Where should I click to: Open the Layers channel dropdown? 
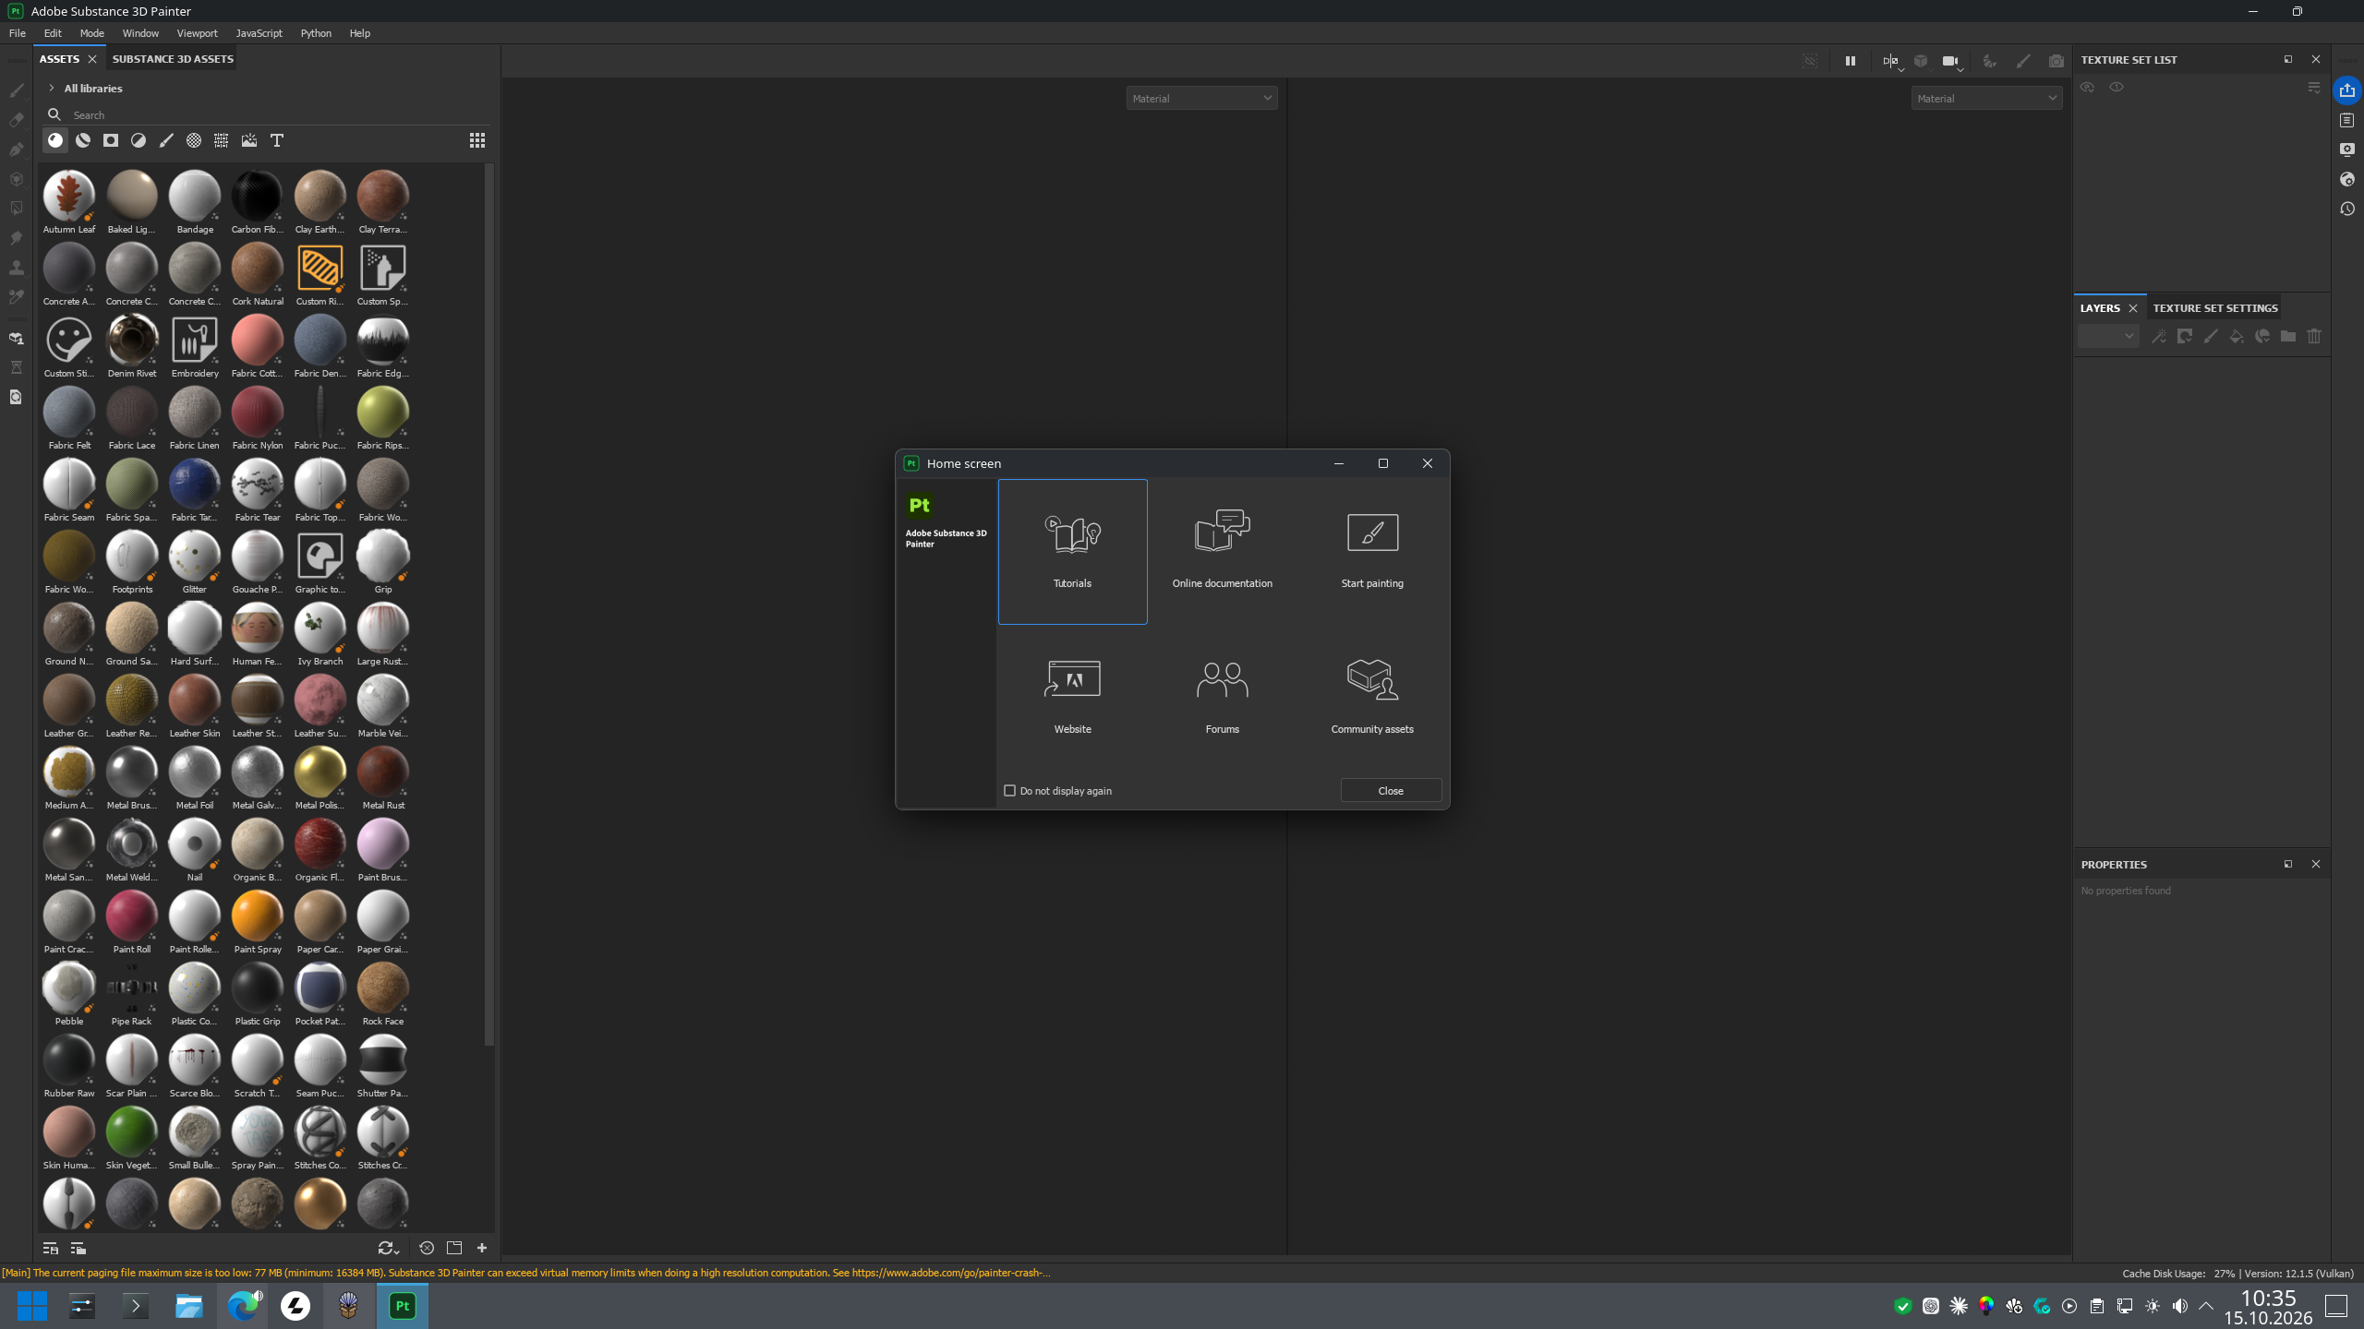coord(2108,337)
